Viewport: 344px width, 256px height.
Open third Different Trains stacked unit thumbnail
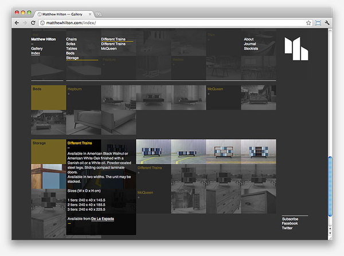pyautogui.click(x=224, y=151)
